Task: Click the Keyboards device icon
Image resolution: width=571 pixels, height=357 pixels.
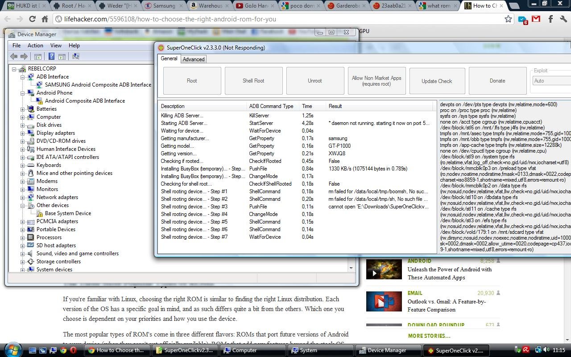Action: 31,165
